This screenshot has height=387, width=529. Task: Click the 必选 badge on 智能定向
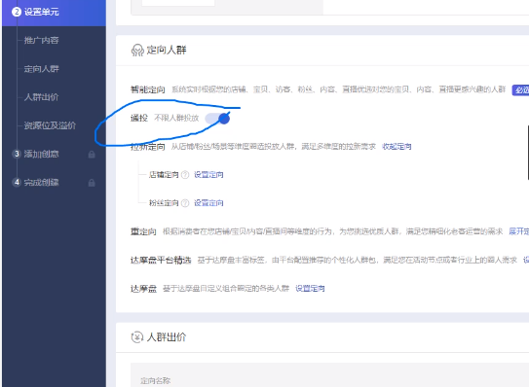click(520, 89)
